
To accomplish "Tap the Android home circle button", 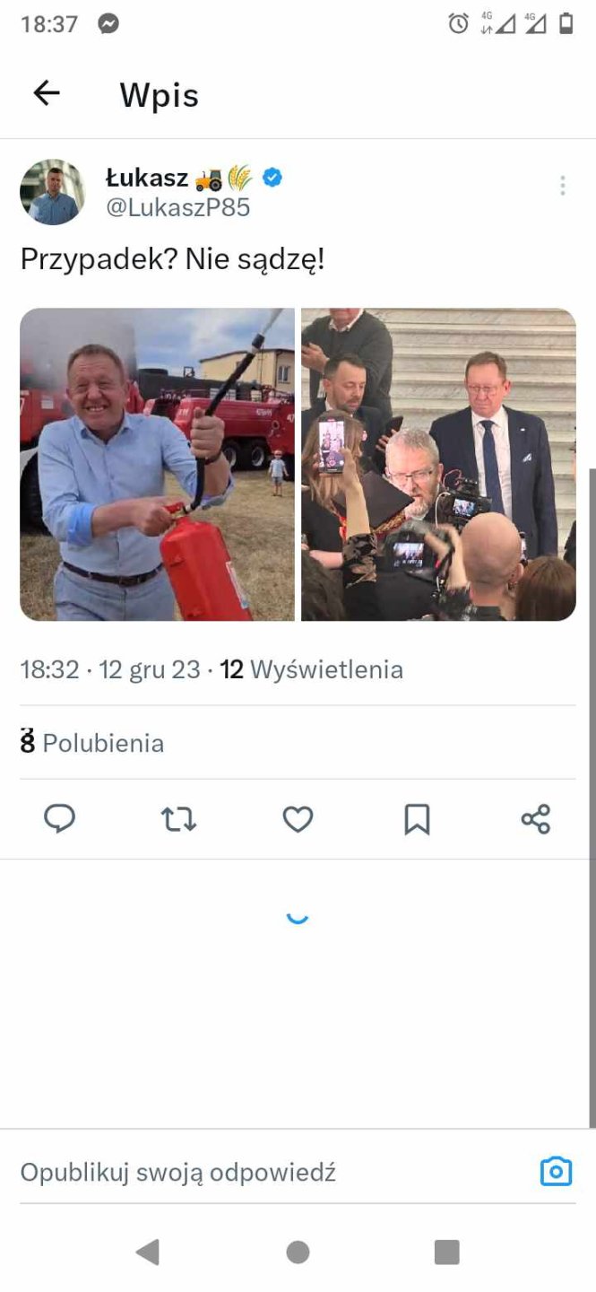I will (298, 1252).
